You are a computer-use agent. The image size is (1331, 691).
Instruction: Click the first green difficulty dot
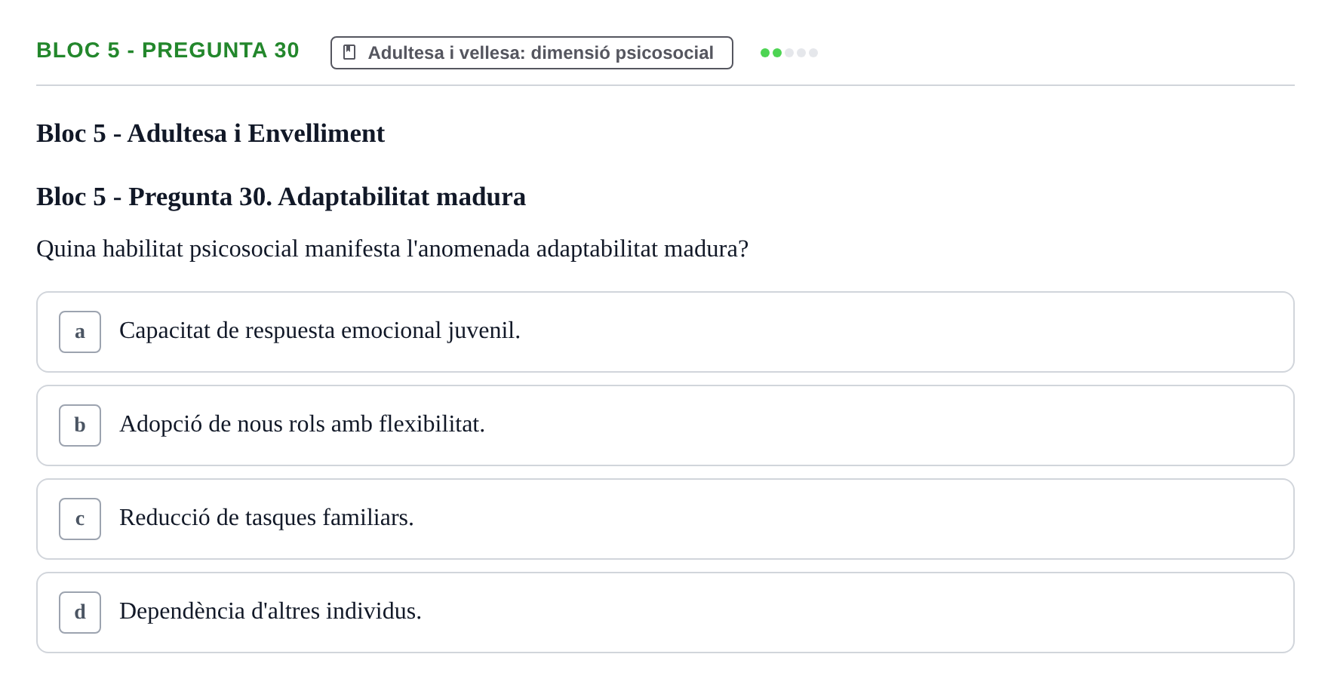[765, 53]
